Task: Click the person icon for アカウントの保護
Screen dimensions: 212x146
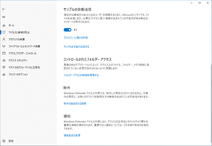Action: (x=4, y=39)
